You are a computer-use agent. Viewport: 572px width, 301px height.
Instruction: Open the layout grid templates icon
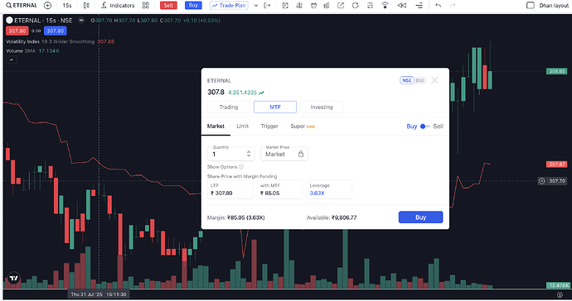[146, 6]
